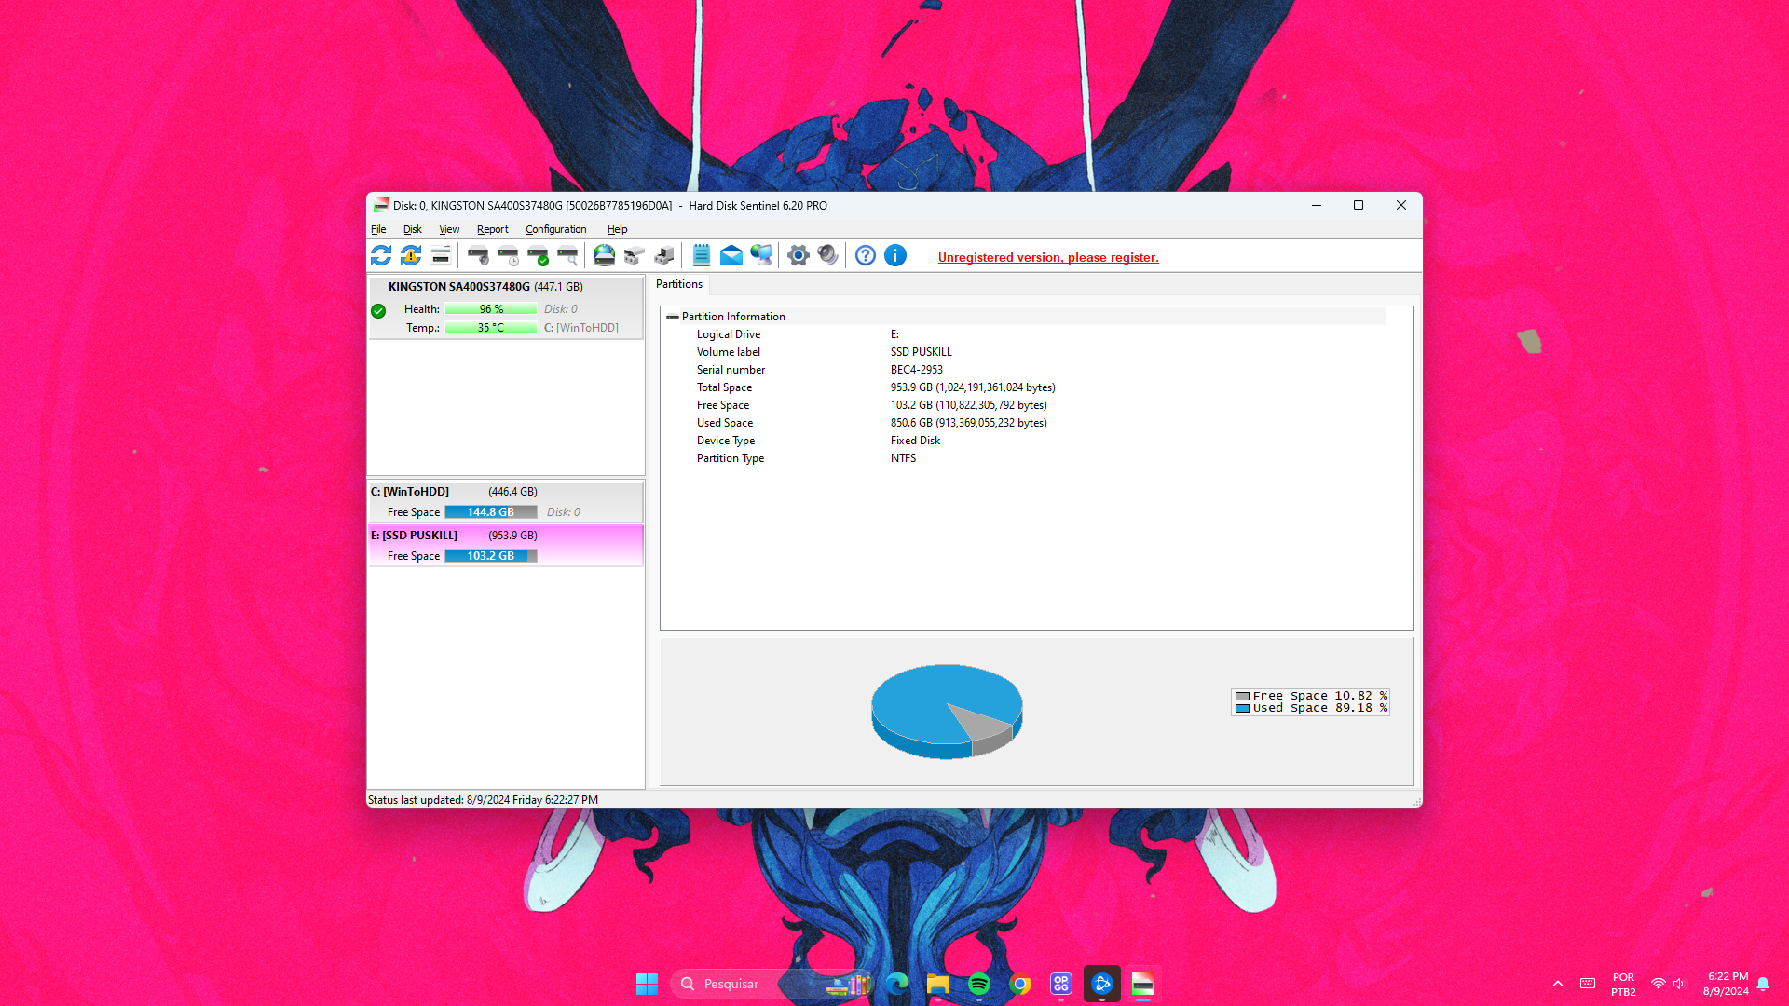Open the Wi-Fi network tray icon
Image resolution: width=1789 pixels, height=1006 pixels.
pos(1658,984)
